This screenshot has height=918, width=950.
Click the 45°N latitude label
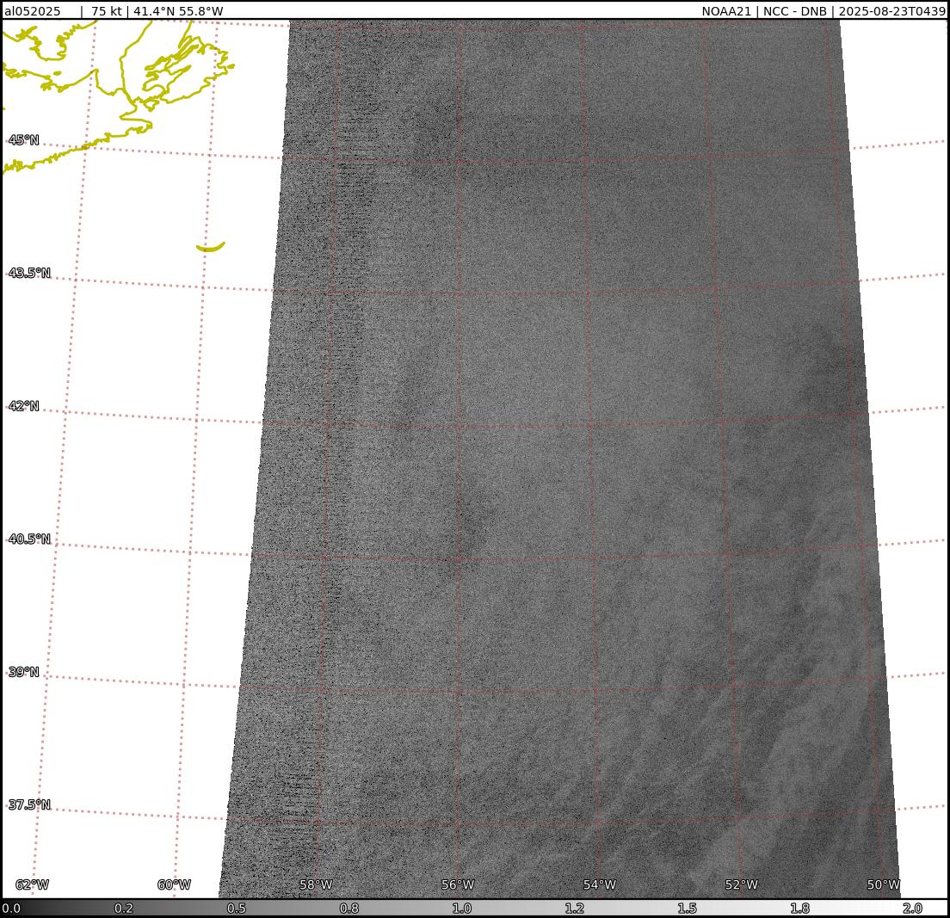[x=23, y=140]
